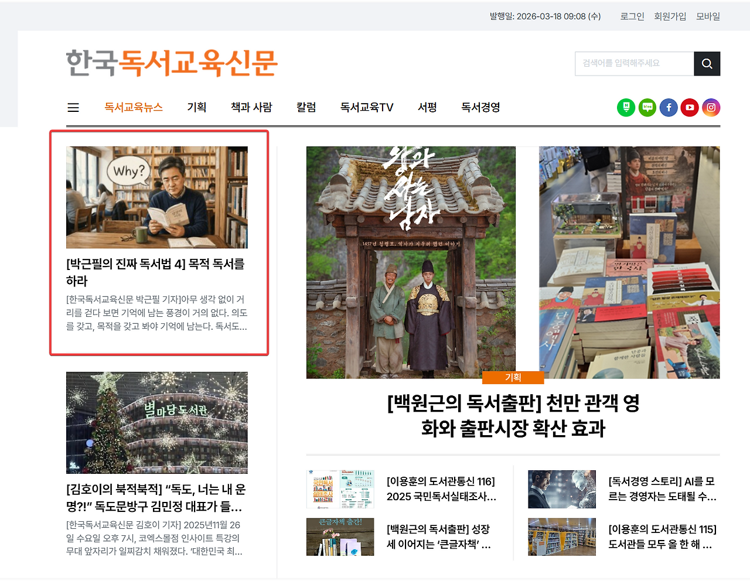The image size is (750, 581).
Task: Select the 독서교육뉴스 menu item
Action: tap(134, 107)
